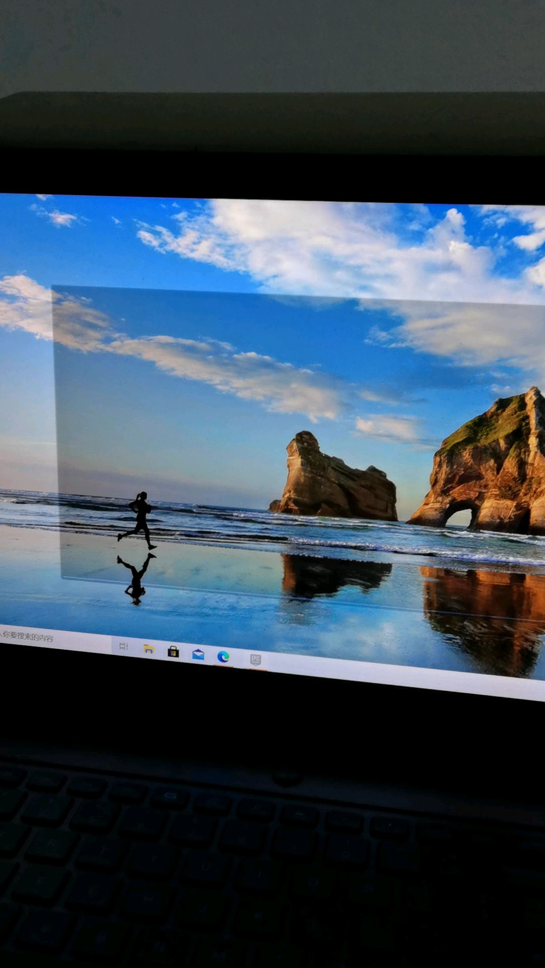
Task: Open the Mail app on the taskbar
Action: tap(198, 654)
